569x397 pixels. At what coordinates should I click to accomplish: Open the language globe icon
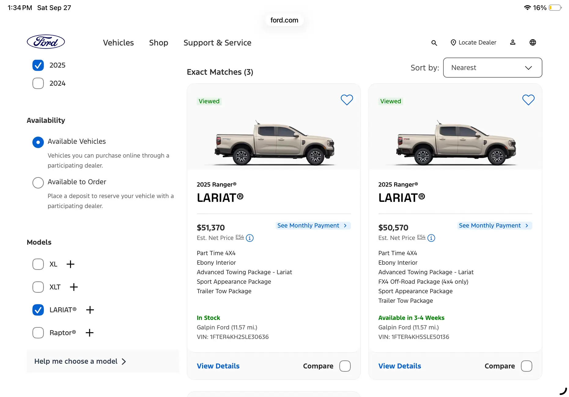(533, 42)
